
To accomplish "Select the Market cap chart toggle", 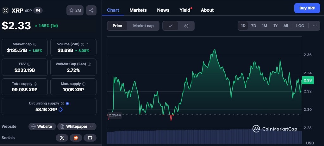I will (143, 26).
